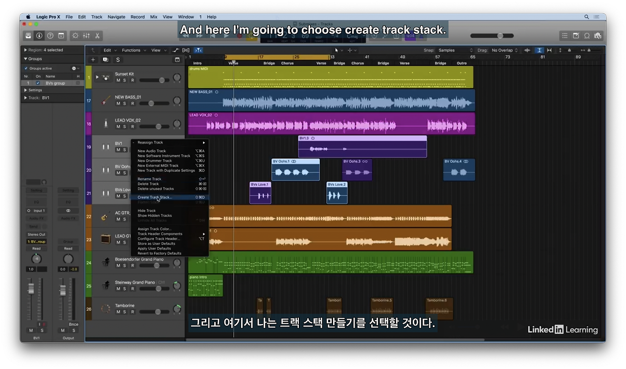The width and height of the screenshot is (626, 369).
Task: Expand the Track BV1 section
Action: click(26, 98)
